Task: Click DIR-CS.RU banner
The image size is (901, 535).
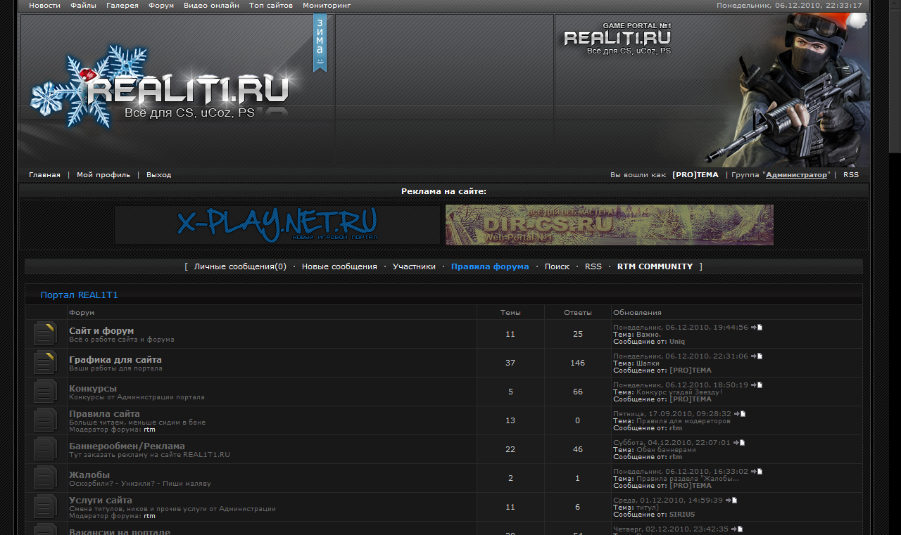Action: [610, 225]
